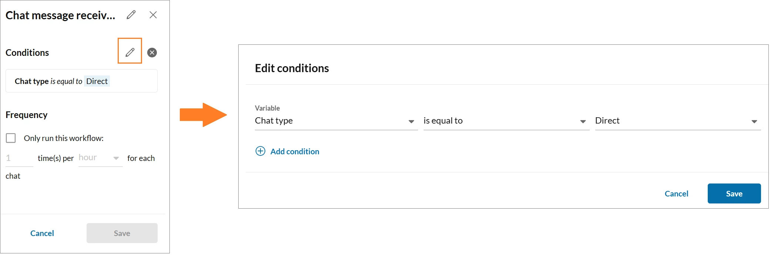Image resolution: width=771 pixels, height=256 pixels.
Task: Rename the workflow trigger title pencil icon
Action: pyautogui.click(x=131, y=15)
